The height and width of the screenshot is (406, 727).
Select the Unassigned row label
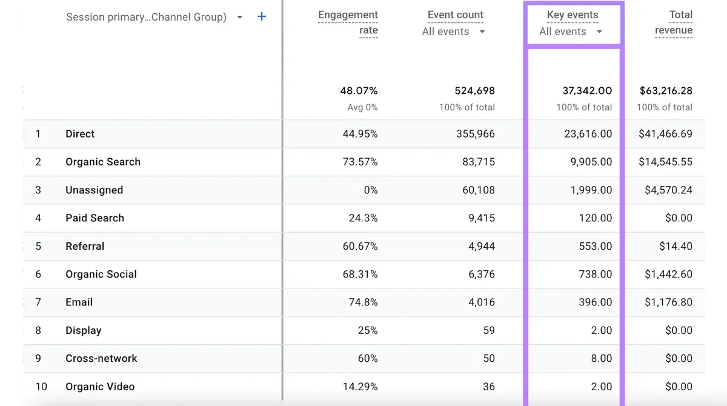tap(94, 190)
